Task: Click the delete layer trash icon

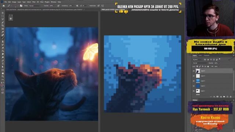Action: point(231,96)
